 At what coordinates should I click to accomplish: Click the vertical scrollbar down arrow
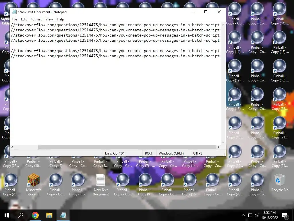pos(223,142)
